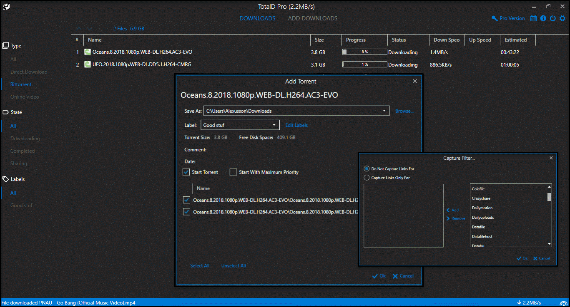Uncheck the first Oceans.8 file checkbox
The height and width of the screenshot is (307, 570).
186,200
